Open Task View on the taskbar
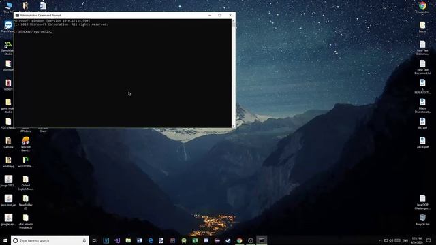 point(95,240)
